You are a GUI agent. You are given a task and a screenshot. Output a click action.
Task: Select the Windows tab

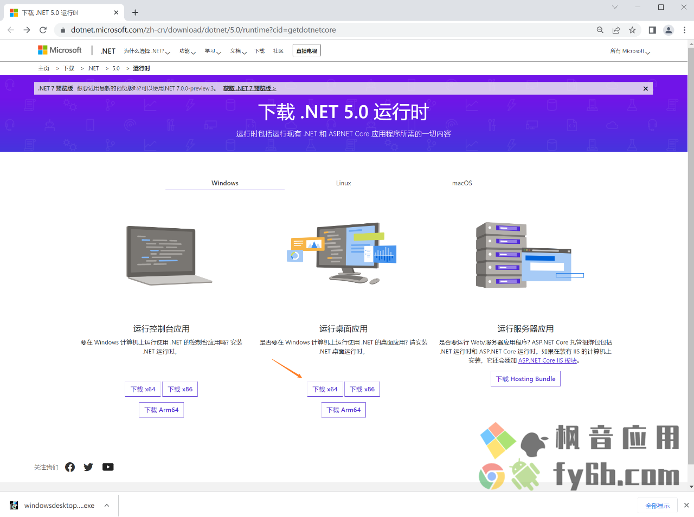[225, 183]
